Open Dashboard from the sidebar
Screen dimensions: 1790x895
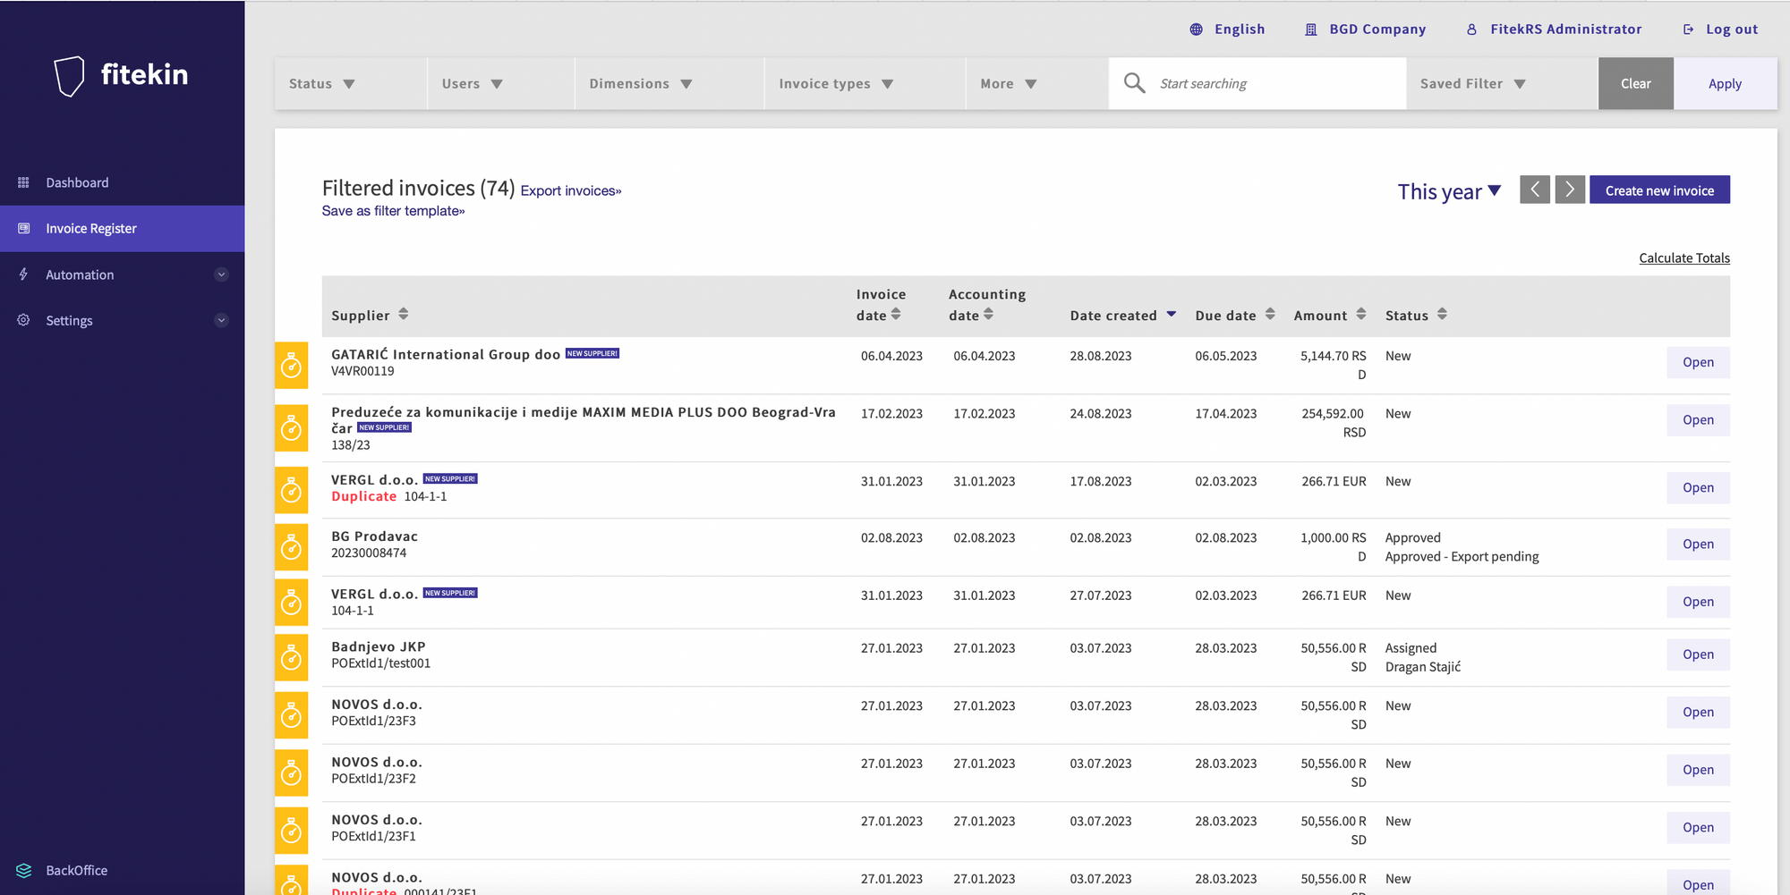[x=77, y=182]
